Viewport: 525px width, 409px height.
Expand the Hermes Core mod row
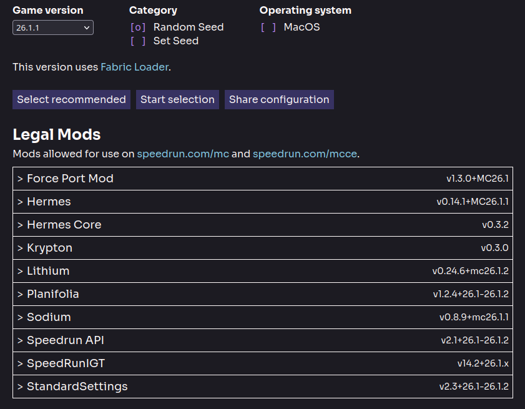263,225
